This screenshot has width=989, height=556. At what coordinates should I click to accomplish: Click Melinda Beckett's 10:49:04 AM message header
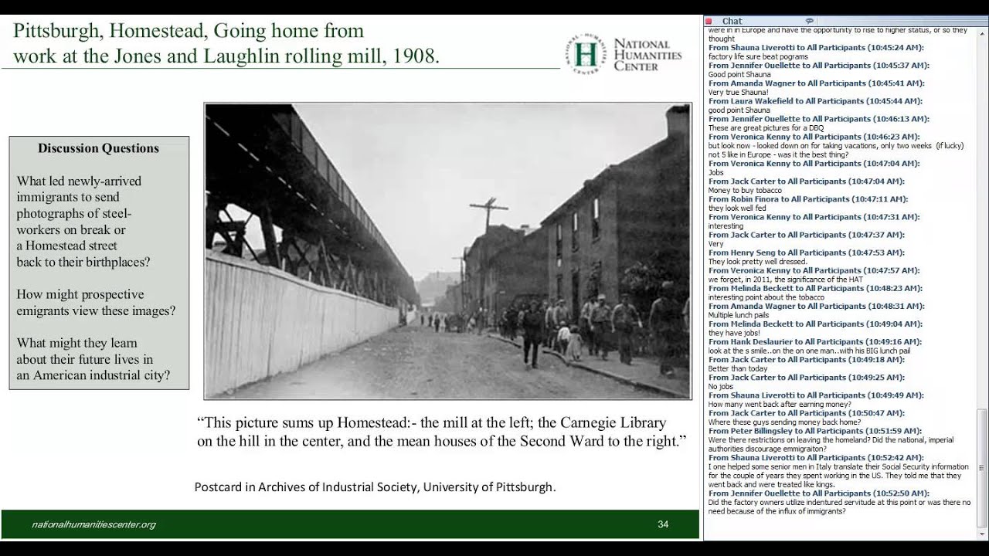(x=816, y=324)
